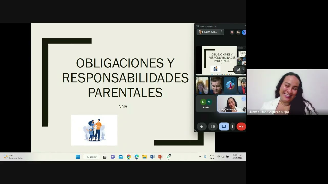Show hidden system tray icons

pos(200,157)
